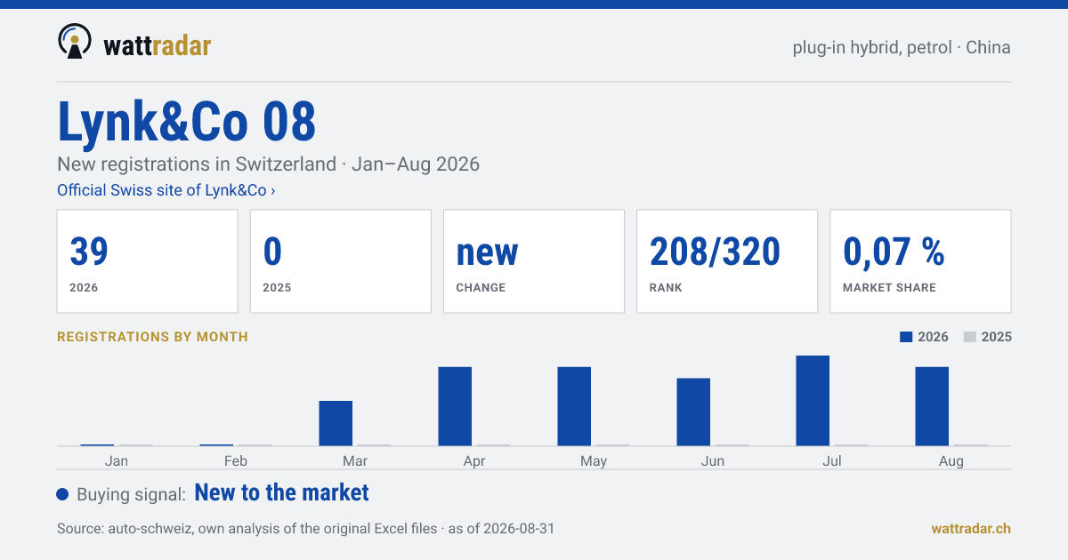1068x560 pixels.
Task: Click the blue April 2026 bar
Action: (455, 406)
